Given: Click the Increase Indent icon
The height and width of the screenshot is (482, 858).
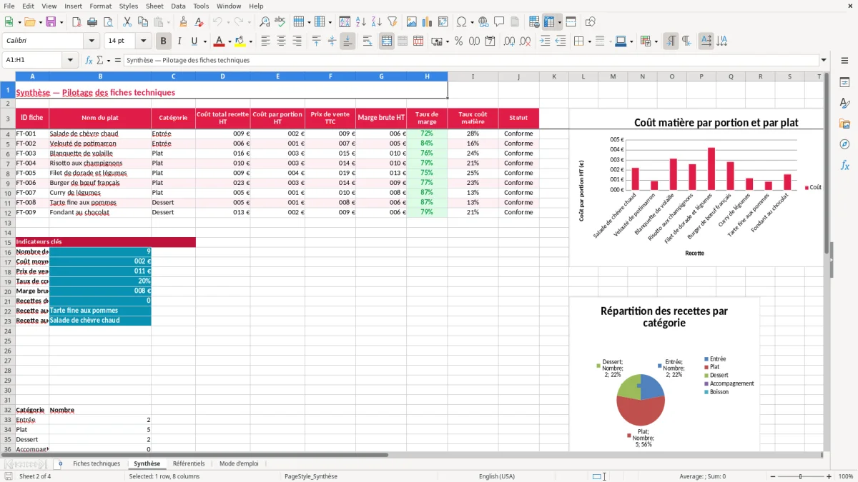Looking at the screenshot, I should pos(545,41).
